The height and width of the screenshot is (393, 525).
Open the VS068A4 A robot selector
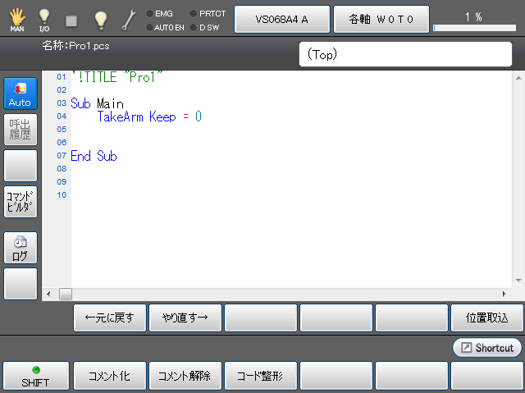click(x=281, y=18)
